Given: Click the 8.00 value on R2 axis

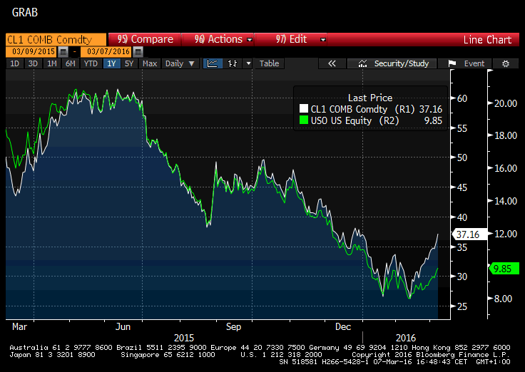Looking at the screenshot, I should pyautogui.click(x=503, y=299).
